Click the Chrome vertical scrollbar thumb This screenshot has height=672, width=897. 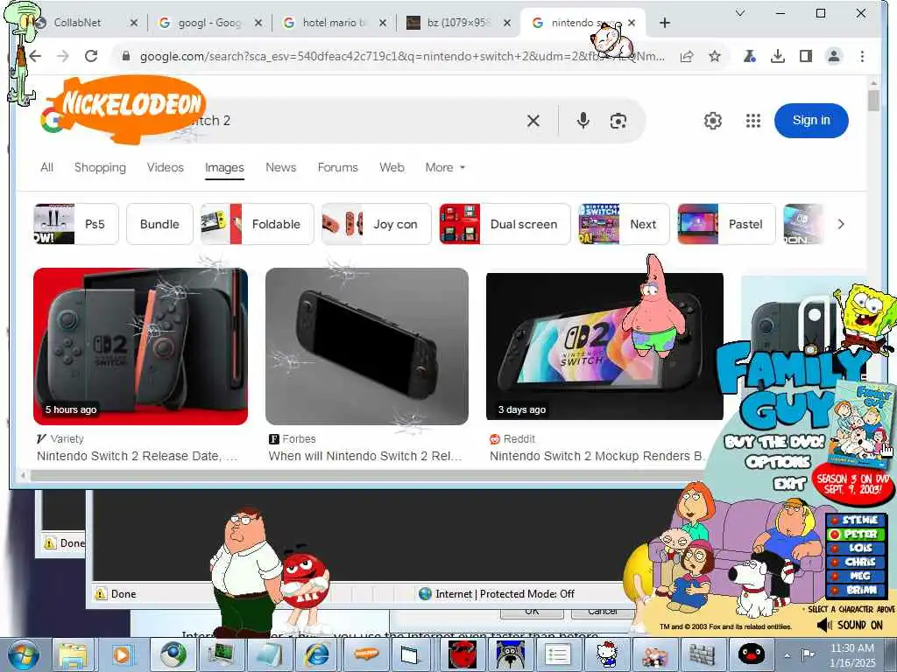tap(873, 100)
